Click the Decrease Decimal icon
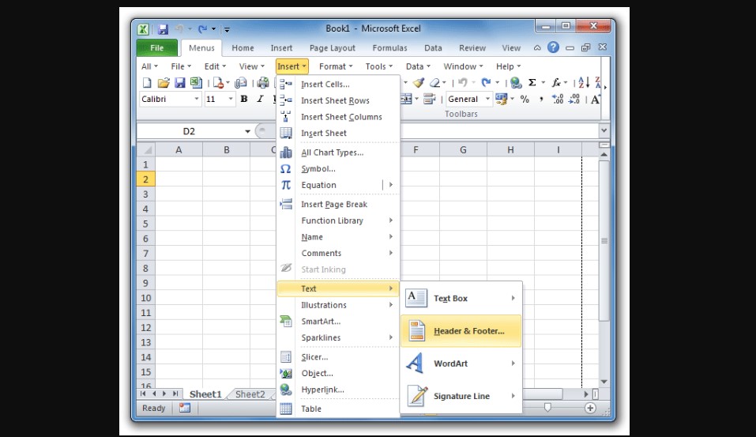This screenshot has height=437, width=756. [x=574, y=100]
